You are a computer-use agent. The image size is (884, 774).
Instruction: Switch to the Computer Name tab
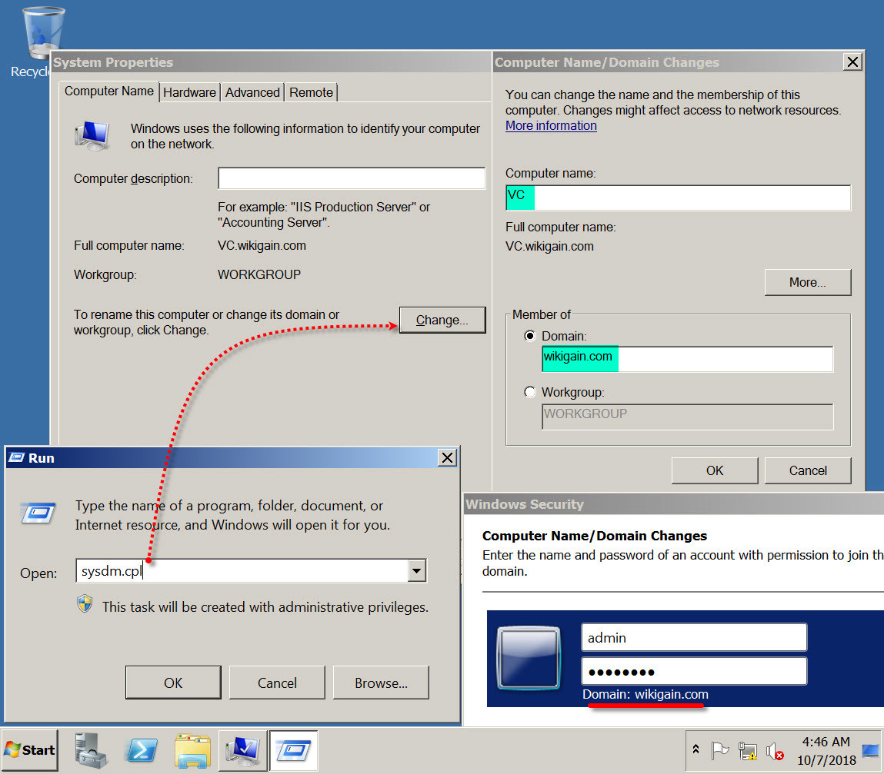[108, 91]
